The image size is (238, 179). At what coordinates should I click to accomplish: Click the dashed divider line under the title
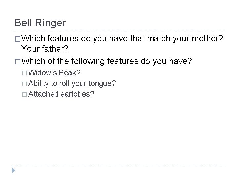coord(119,30)
